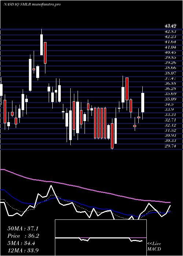Click the 36.88 price axis label
Viewport: 183px width, 256px height.
click(171, 83)
